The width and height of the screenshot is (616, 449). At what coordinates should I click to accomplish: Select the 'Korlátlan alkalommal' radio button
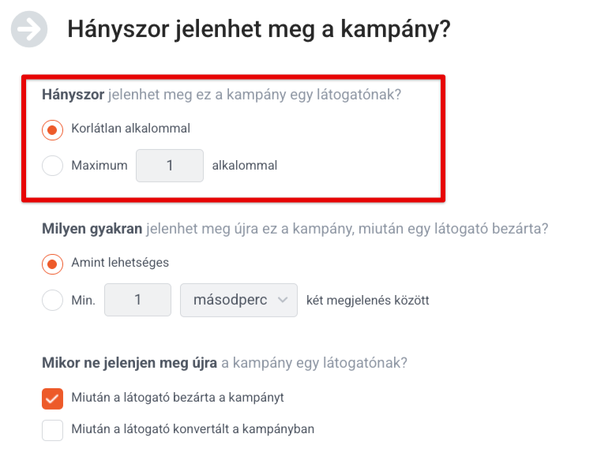(x=52, y=130)
